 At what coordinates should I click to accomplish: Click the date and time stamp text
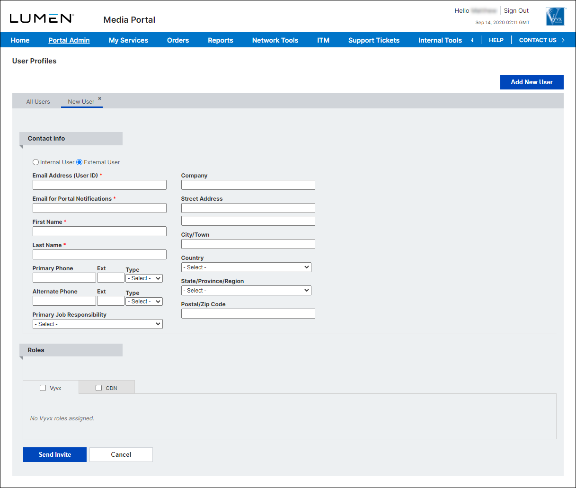point(502,23)
